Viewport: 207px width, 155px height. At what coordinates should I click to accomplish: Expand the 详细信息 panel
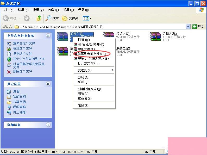coord(48,125)
